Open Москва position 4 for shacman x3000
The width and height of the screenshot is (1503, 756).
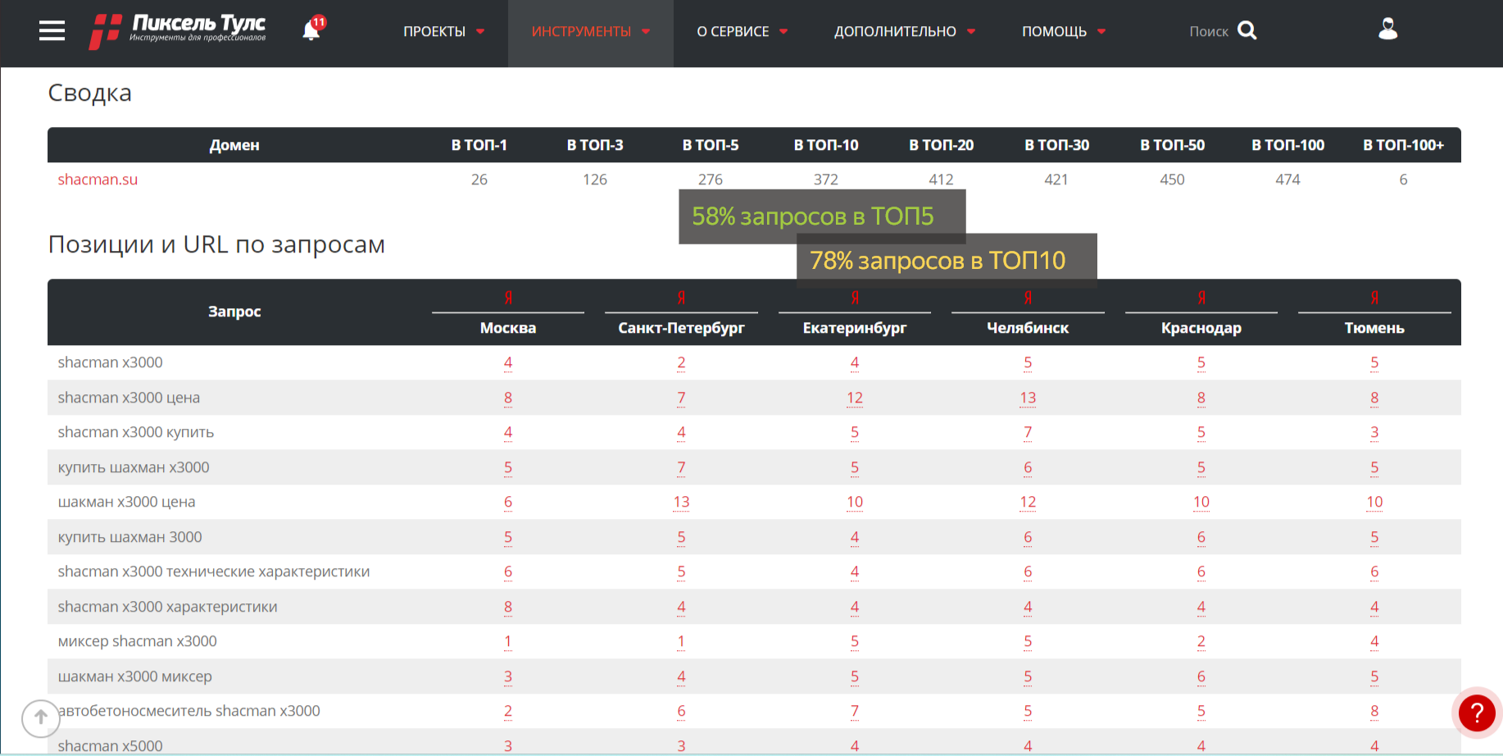tap(508, 362)
